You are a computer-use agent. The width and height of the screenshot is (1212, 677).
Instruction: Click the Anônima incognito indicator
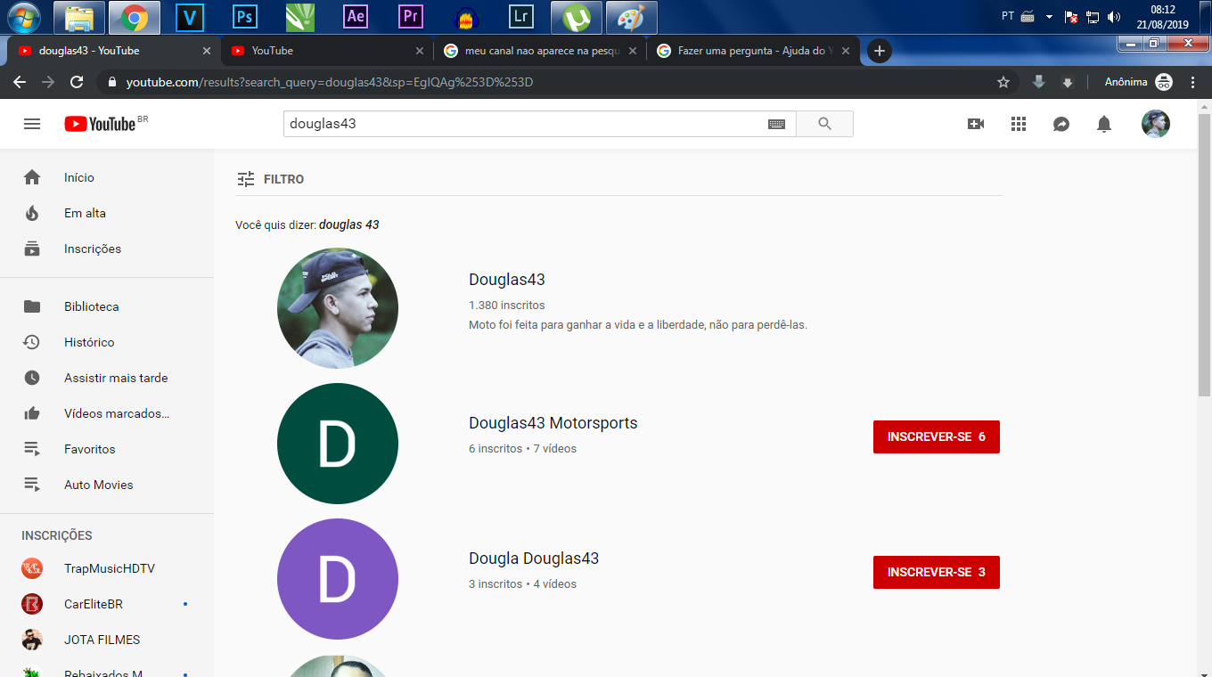(1139, 82)
